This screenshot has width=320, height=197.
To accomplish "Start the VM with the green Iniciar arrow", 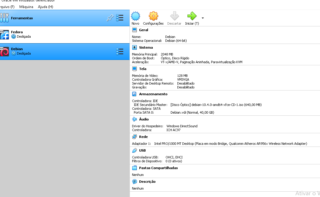I will point(192,16).
